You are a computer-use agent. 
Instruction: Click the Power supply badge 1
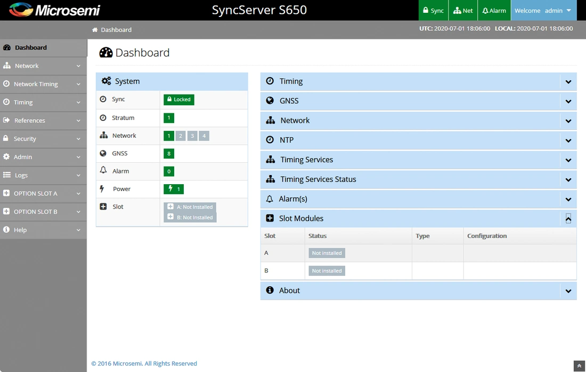(x=174, y=189)
